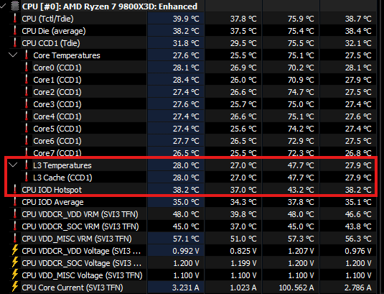Click thermometer icon beside CPU (Tctl/Tdie)
The image size is (384, 294).
pos(15,19)
